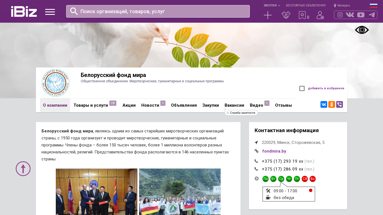Click the company title 'Белорусский фонд мира'

113,75
